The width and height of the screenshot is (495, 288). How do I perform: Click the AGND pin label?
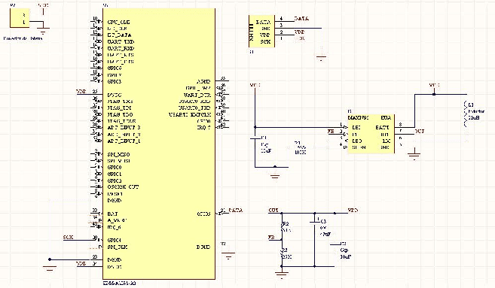click(203, 82)
